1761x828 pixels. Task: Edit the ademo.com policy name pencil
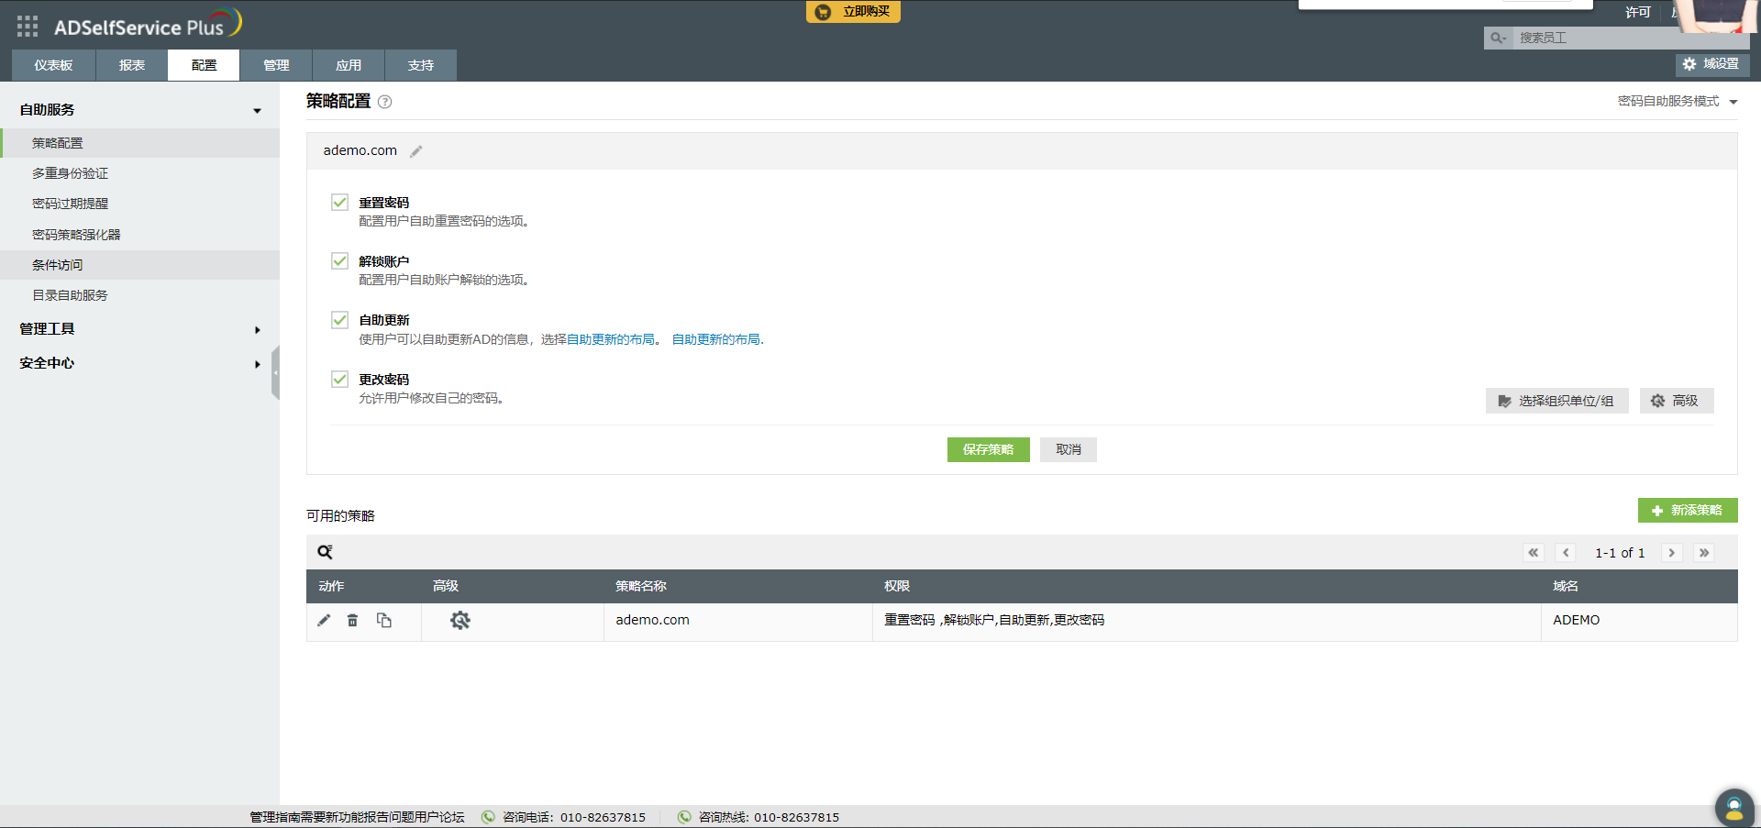[416, 151]
